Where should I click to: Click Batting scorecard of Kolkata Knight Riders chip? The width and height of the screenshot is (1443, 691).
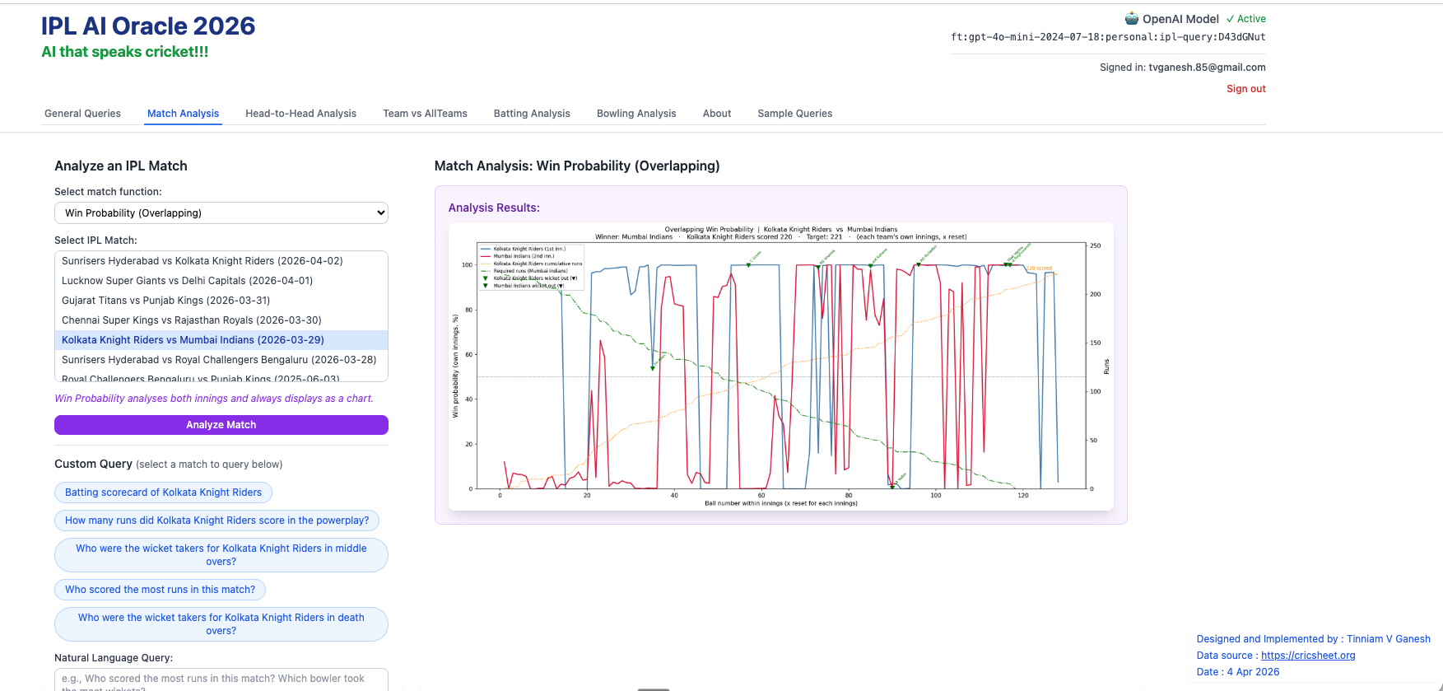pyautogui.click(x=163, y=493)
